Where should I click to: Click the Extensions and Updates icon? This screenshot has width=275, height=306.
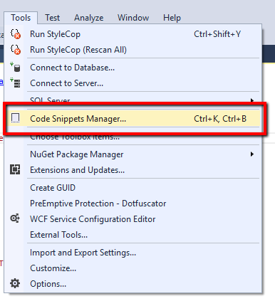(x=15, y=169)
